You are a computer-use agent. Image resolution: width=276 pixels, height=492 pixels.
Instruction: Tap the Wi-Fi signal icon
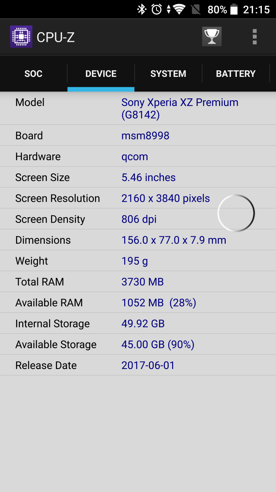179,9
